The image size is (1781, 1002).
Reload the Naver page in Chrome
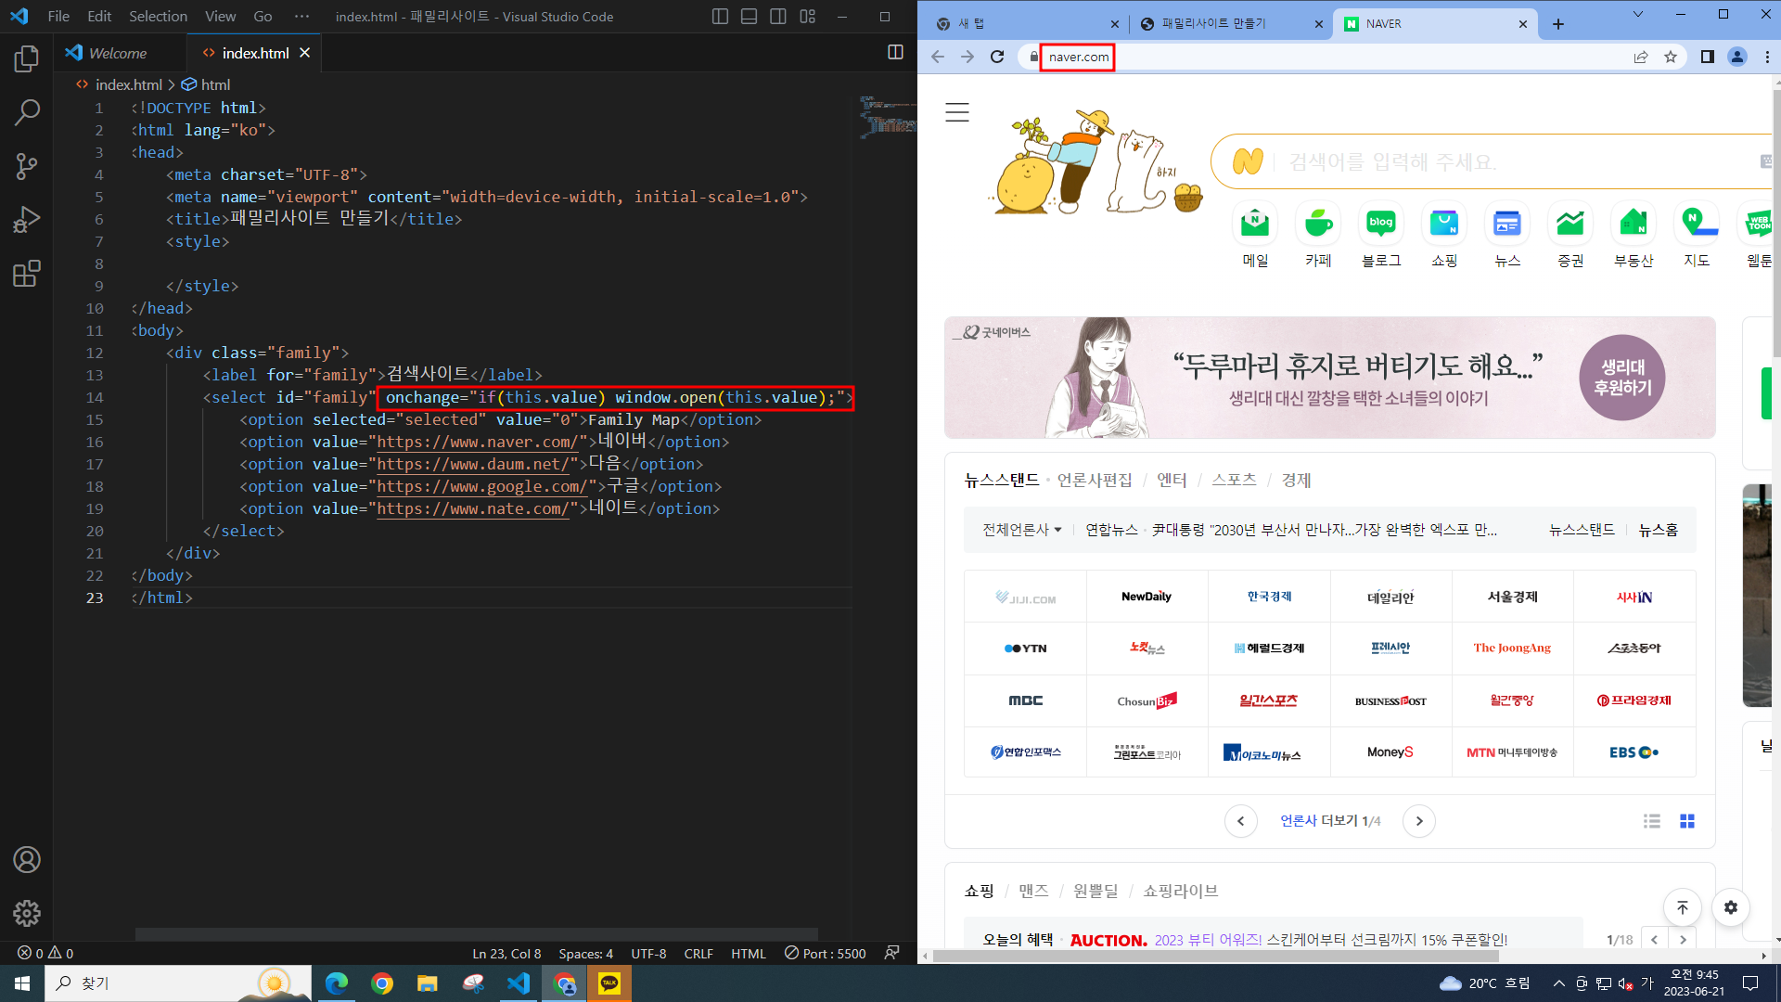click(997, 57)
